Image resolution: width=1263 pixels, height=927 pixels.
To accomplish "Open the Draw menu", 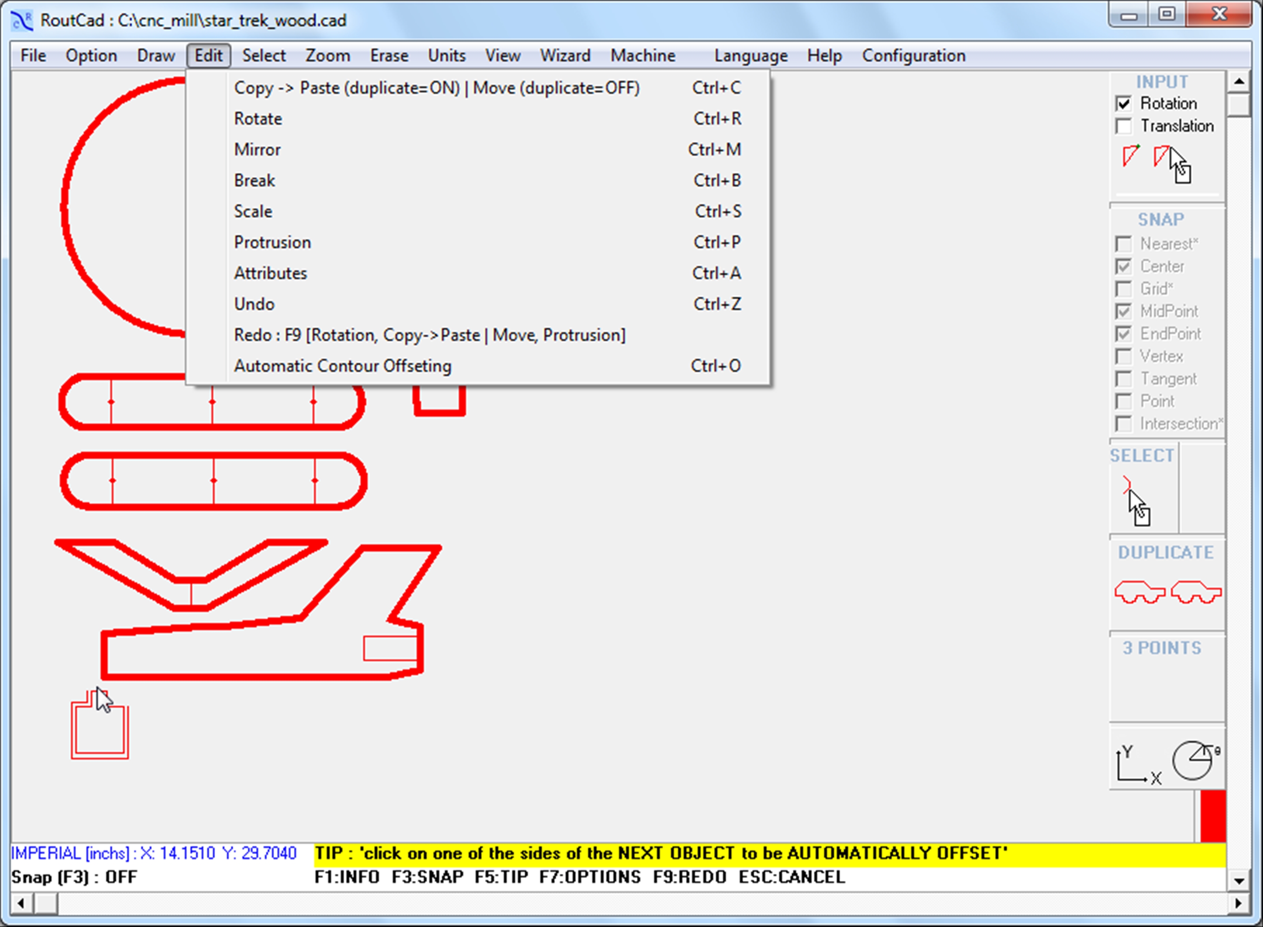I will tap(156, 56).
